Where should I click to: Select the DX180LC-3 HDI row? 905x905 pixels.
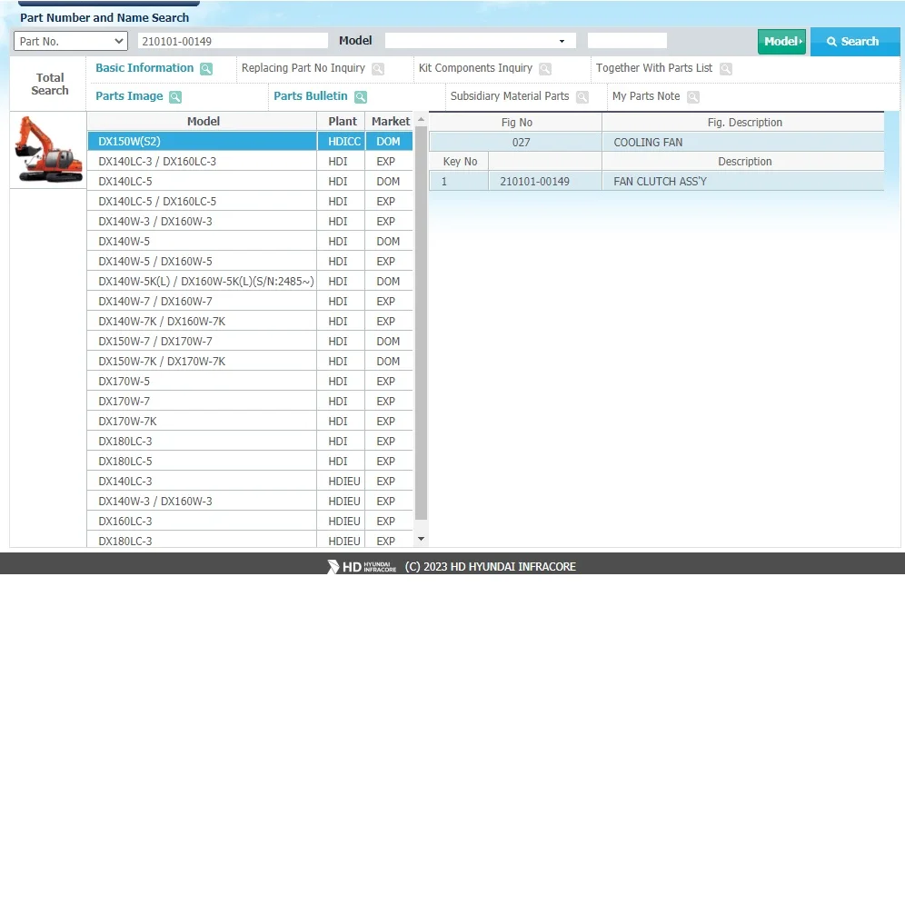(x=250, y=442)
